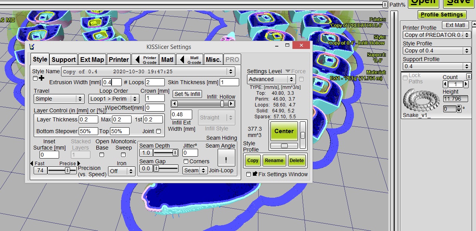Enable Fix Settings Window checkbox
Viewport: 476px width, 231px height.
249,174
